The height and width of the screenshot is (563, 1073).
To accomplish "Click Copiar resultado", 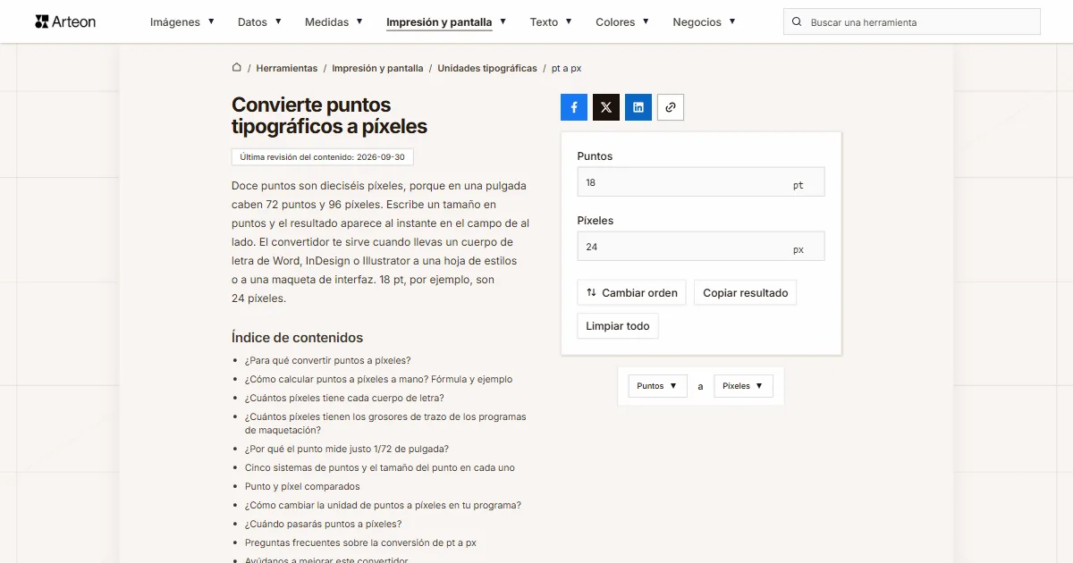I will (x=746, y=293).
